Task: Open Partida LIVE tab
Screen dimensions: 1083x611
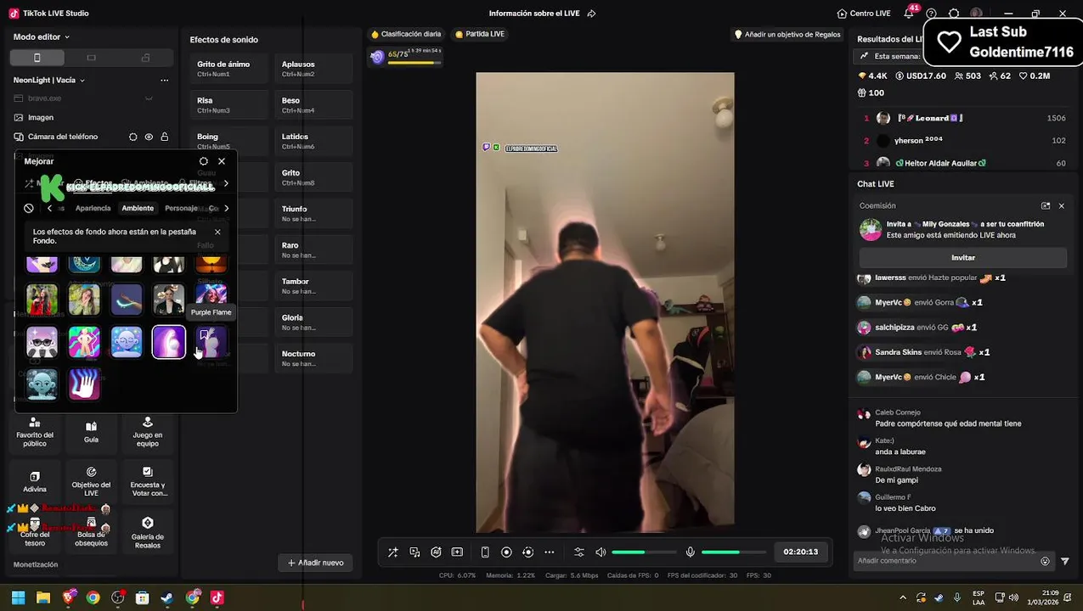Action: pyautogui.click(x=480, y=34)
